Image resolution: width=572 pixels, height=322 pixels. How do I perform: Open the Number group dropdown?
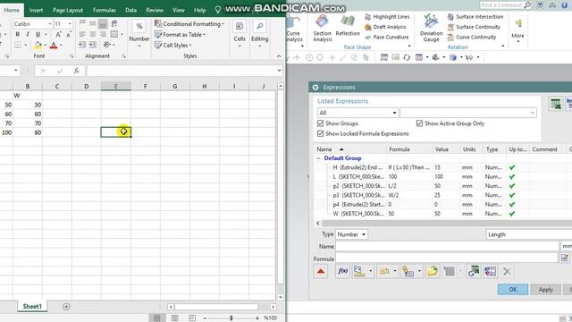(139, 36)
